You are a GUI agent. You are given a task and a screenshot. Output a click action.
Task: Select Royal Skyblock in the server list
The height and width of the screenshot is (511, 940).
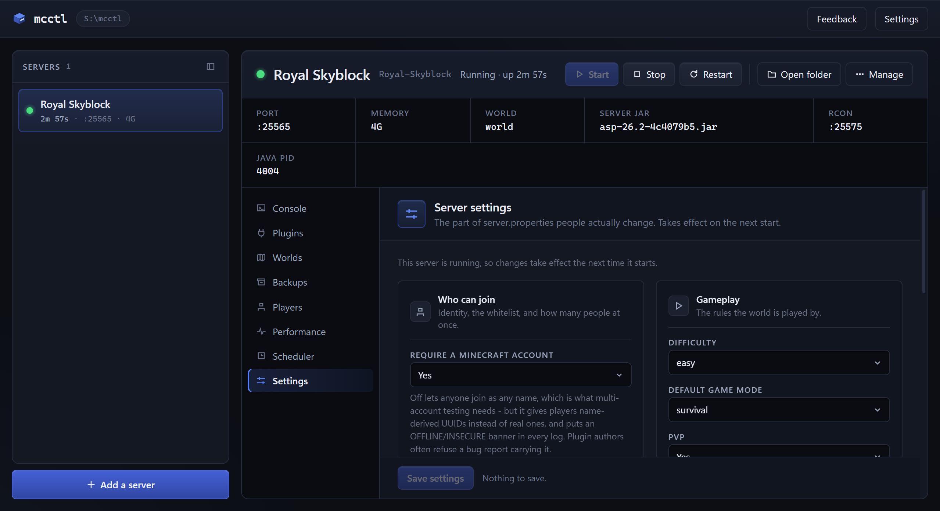[x=121, y=110]
